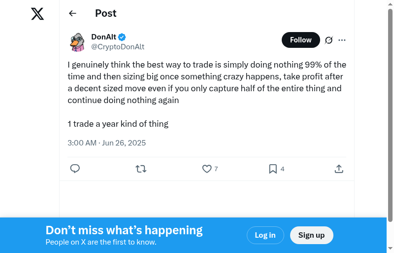The image size is (394, 253).
Task: Click the scrollbar up arrow
Action: 390,4
